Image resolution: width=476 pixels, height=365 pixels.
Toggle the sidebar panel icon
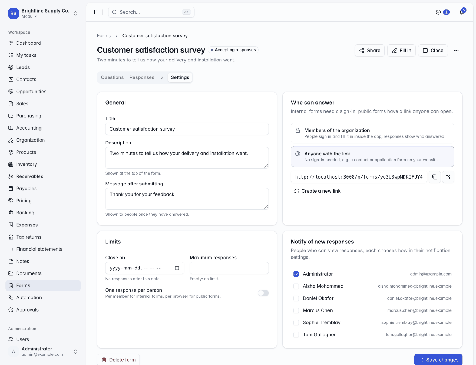pos(95,12)
